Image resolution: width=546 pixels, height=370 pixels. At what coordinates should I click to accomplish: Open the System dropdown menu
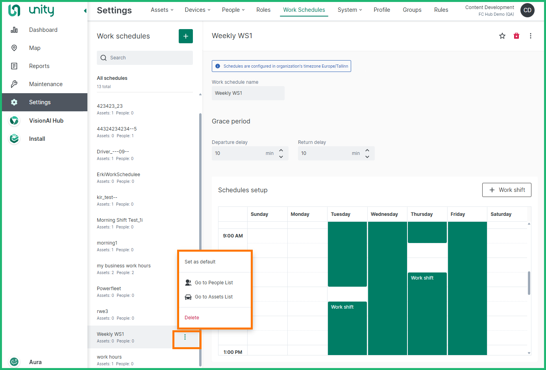350,10
